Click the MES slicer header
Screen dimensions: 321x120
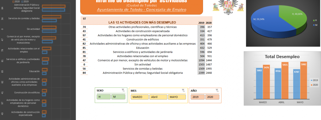133,91
